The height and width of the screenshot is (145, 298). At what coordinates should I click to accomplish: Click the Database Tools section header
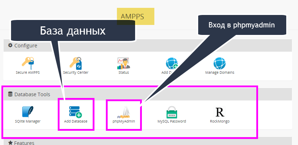pyautogui.click(x=148, y=94)
